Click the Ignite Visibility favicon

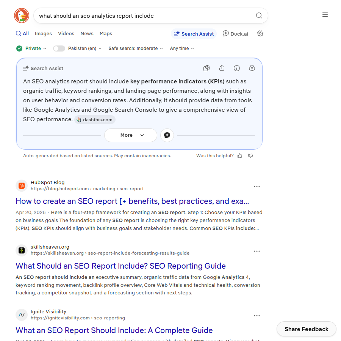click(22, 315)
